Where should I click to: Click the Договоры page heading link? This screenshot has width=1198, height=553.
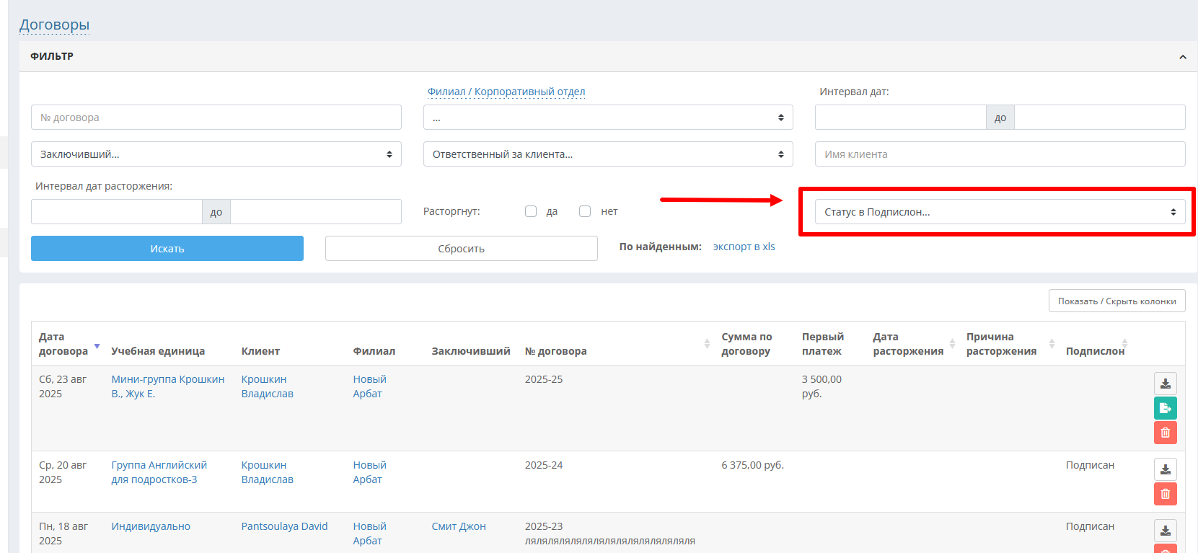[x=54, y=25]
